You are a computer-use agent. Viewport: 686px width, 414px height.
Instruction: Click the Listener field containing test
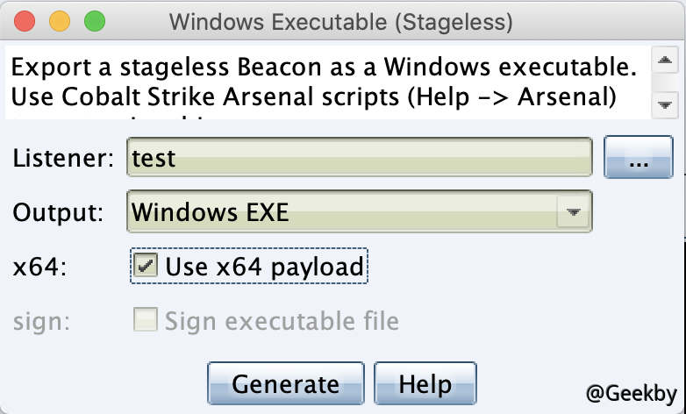360,158
